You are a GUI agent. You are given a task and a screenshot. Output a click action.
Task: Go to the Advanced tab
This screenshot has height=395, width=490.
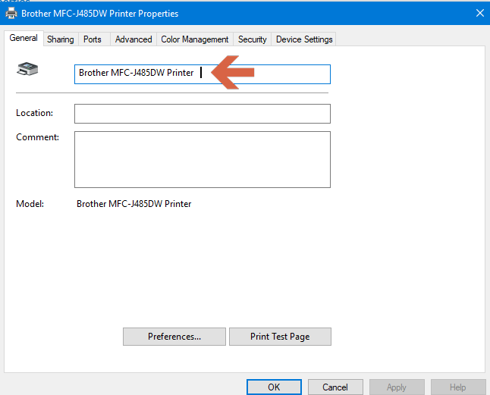click(133, 39)
